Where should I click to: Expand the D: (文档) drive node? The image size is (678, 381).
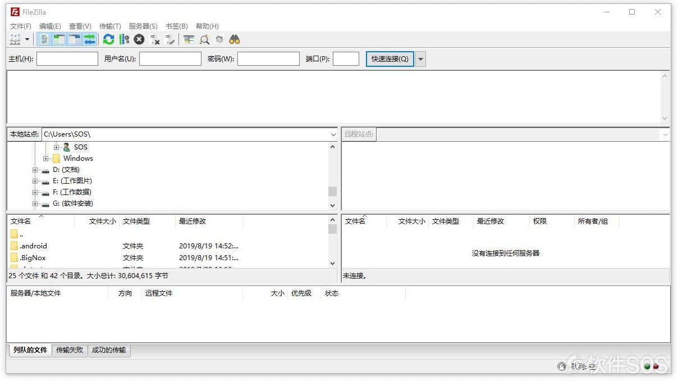[x=35, y=170]
